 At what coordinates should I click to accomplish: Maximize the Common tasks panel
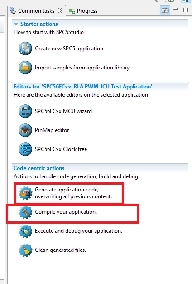point(186,10)
